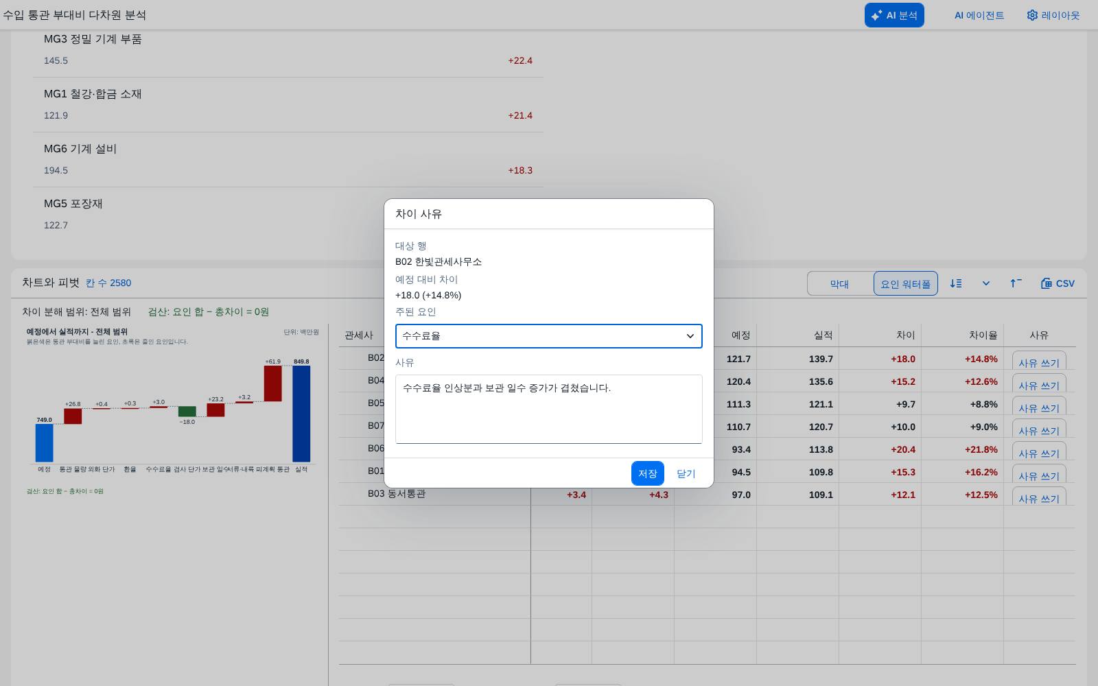Click the +61.9 red waterfall bar
This screenshot has width=1098, height=686.
click(273, 383)
